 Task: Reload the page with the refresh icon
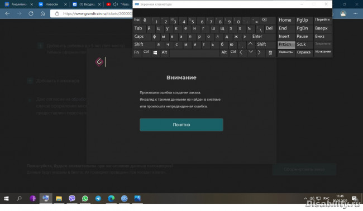31,13
